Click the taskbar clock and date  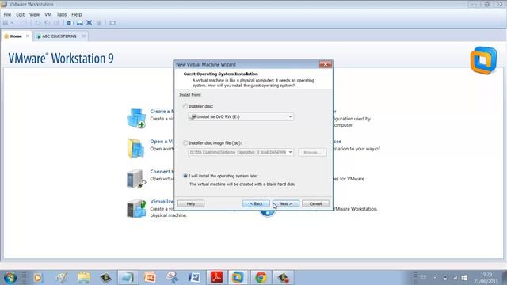click(x=486, y=278)
